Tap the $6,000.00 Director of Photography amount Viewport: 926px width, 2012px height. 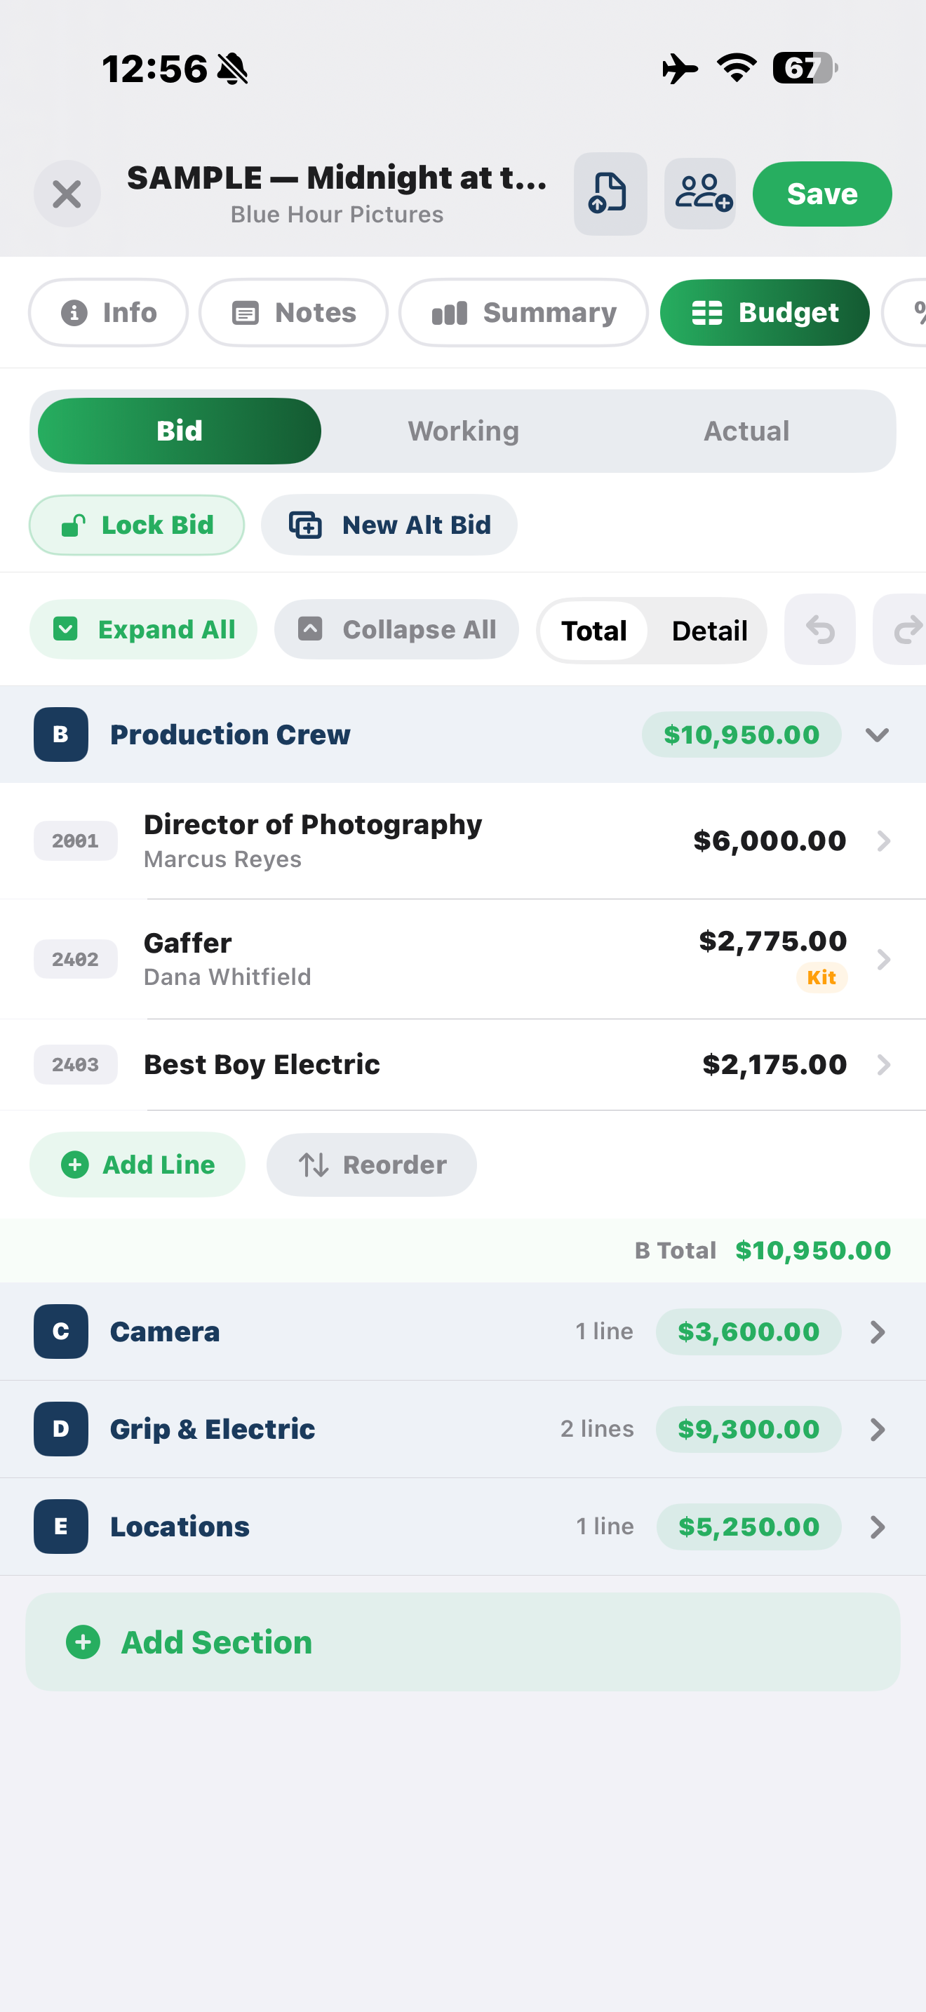[x=769, y=841]
